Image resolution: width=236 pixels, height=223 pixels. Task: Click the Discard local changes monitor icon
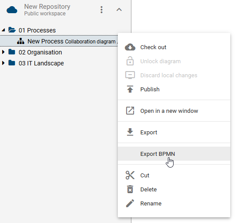(130, 75)
